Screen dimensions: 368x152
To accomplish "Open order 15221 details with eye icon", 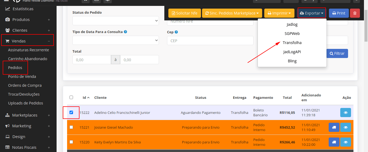I will [x=346, y=127].
